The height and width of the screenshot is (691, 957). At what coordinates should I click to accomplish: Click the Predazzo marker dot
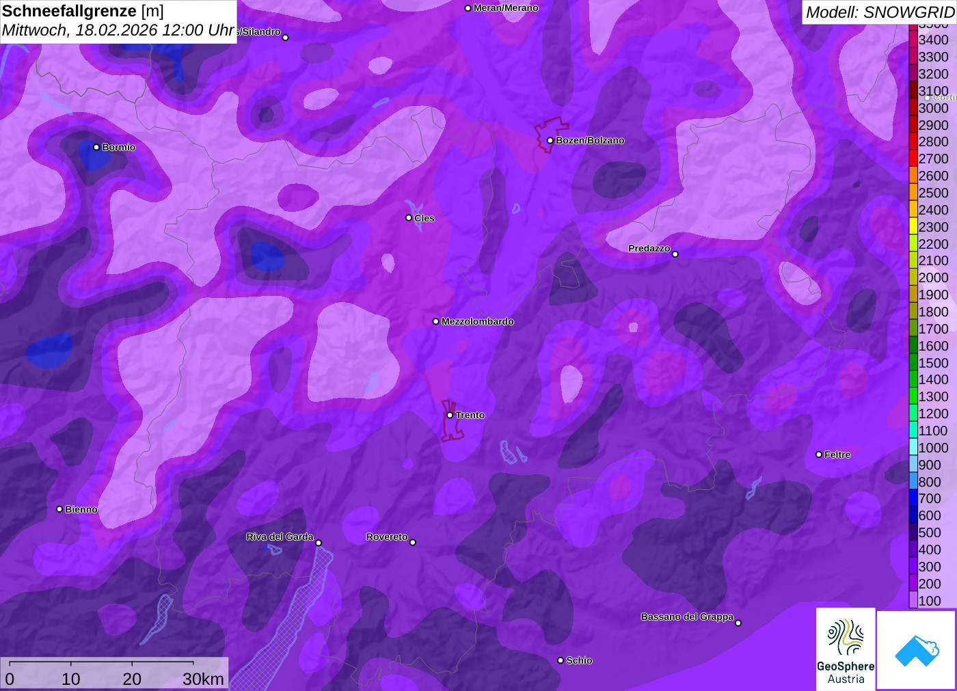(x=675, y=254)
